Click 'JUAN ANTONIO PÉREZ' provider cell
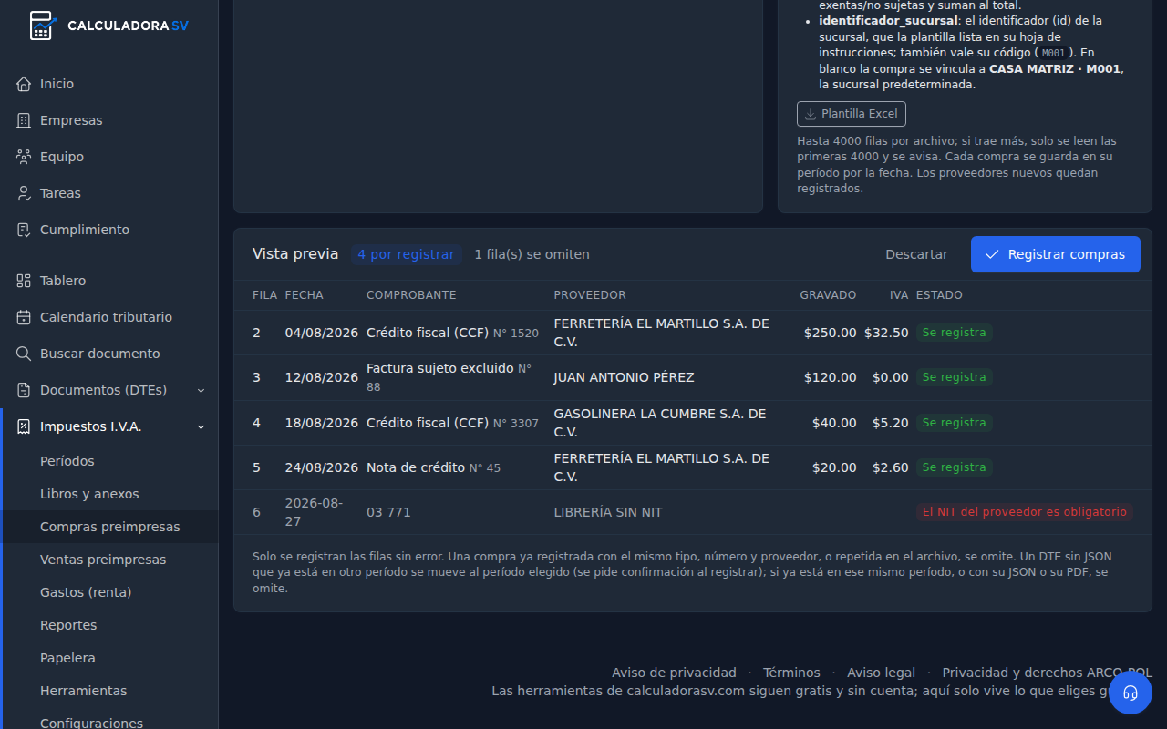 (x=624, y=377)
